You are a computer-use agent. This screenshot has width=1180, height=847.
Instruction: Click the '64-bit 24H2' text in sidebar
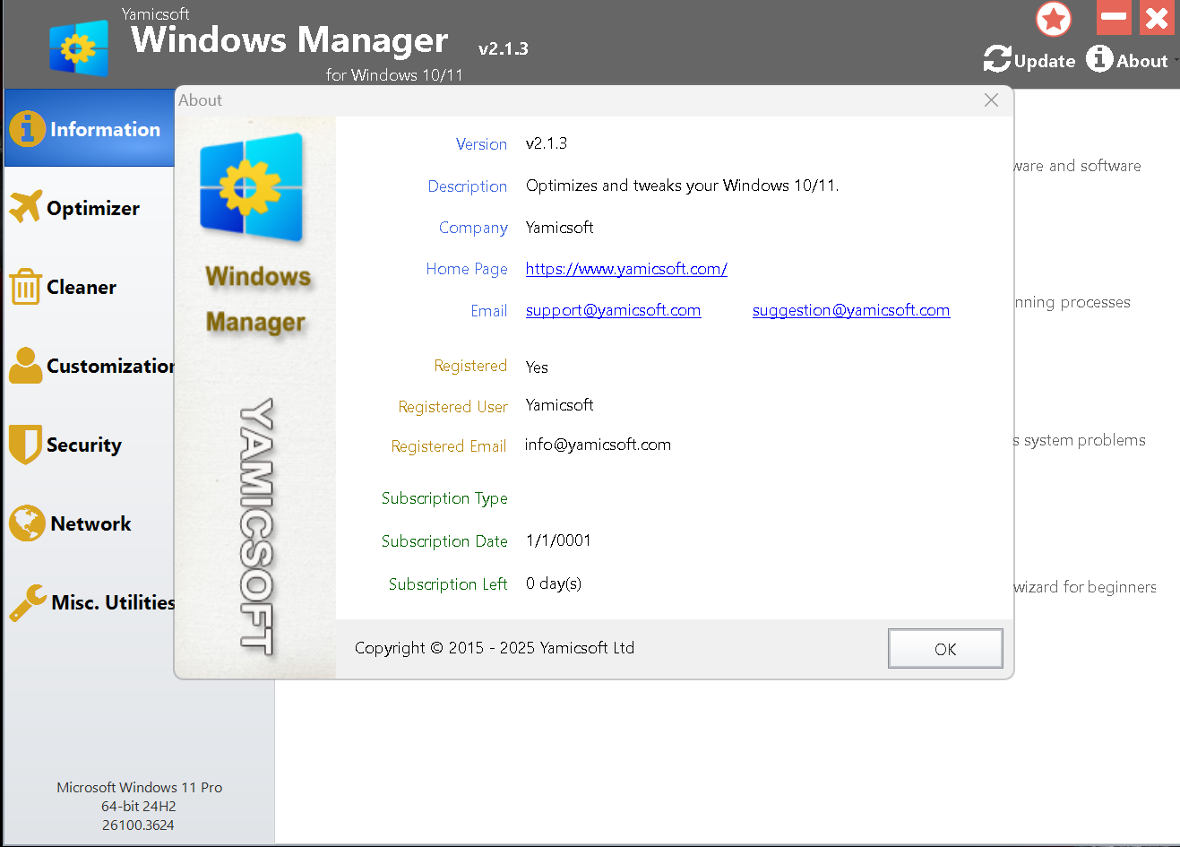[x=139, y=807]
